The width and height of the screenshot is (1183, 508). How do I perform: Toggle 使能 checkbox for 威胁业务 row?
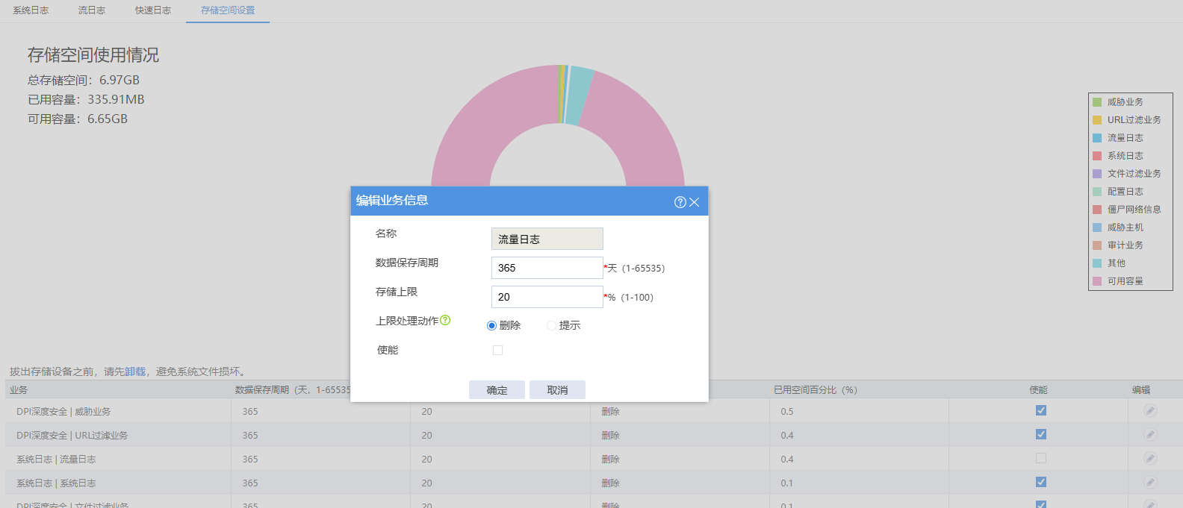click(1041, 410)
